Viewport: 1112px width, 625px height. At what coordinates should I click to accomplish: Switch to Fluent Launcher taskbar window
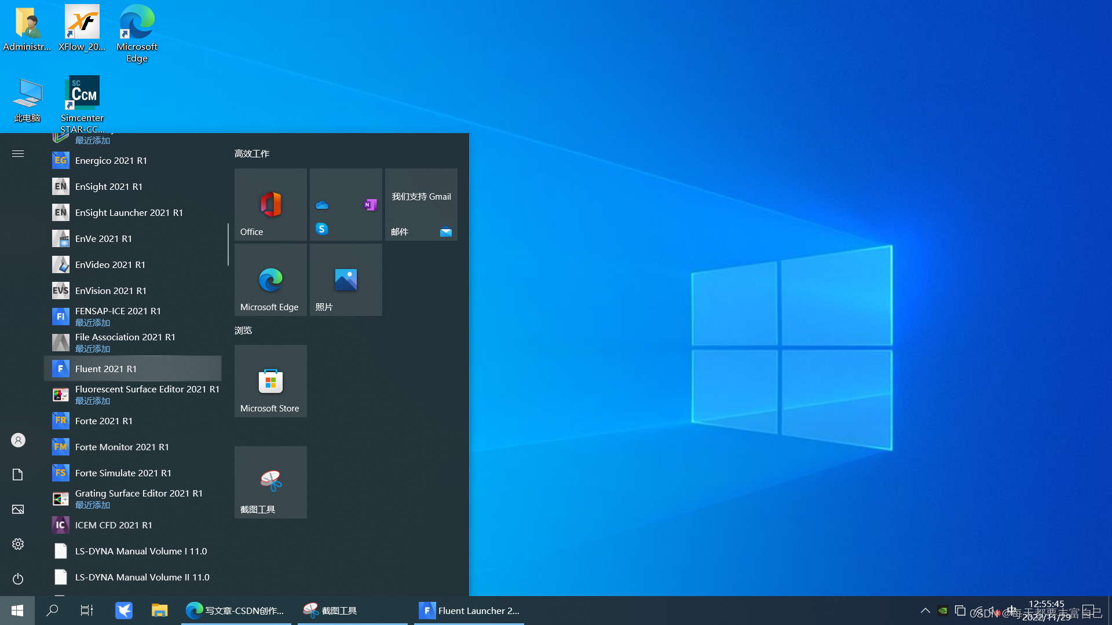pos(469,611)
